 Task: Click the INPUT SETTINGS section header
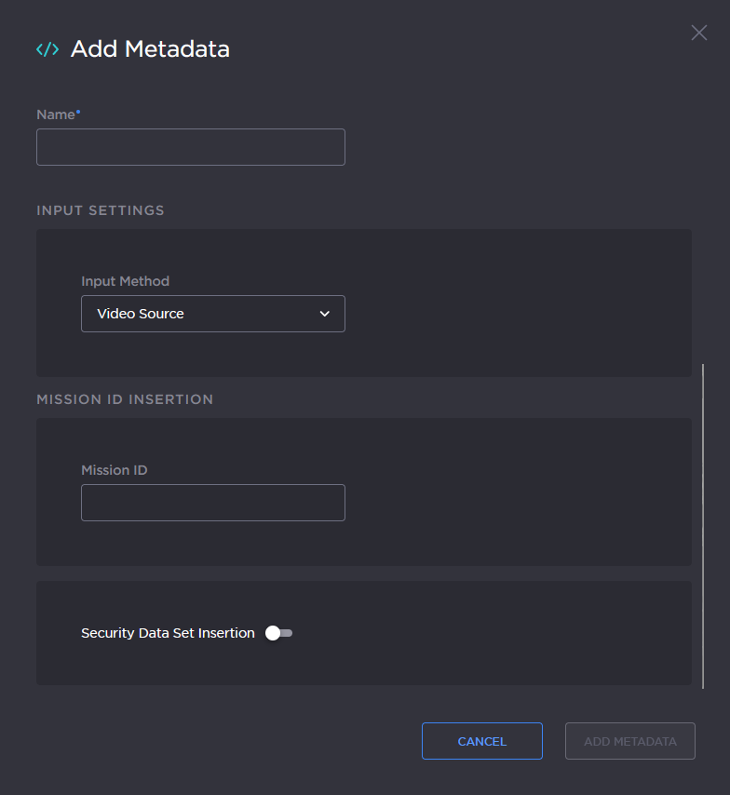(x=100, y=210)
